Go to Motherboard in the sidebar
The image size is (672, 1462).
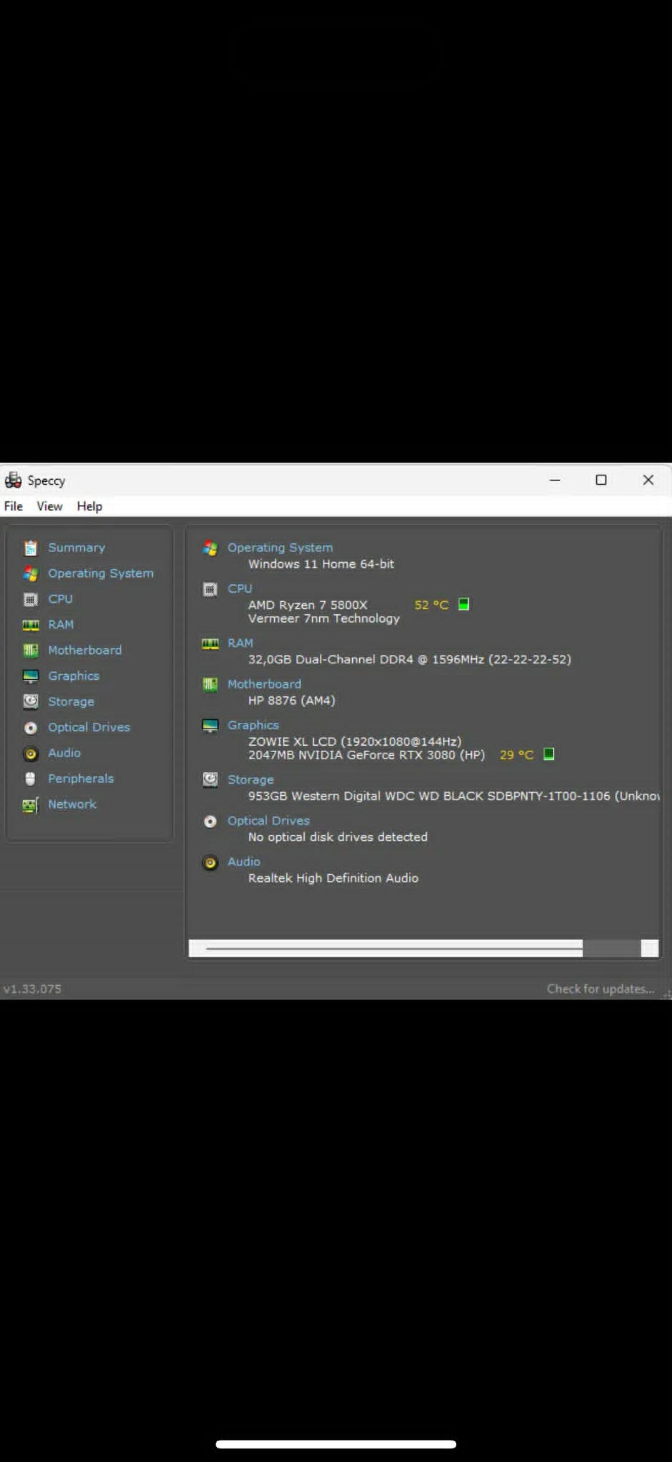coord(84,651)
